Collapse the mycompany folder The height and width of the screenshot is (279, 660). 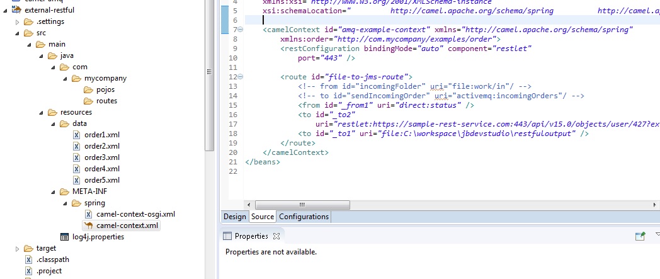65,78
